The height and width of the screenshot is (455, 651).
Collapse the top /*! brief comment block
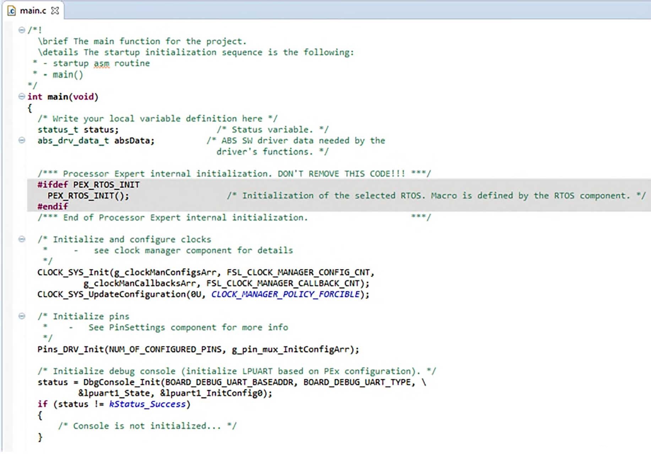pos(22,30)
